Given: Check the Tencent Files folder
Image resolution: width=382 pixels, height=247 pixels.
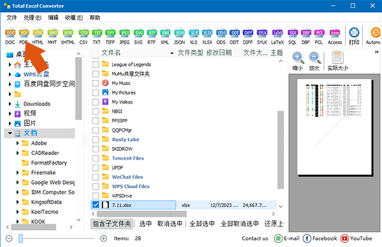Looking at the screenshot, I should tap(95, 158).
